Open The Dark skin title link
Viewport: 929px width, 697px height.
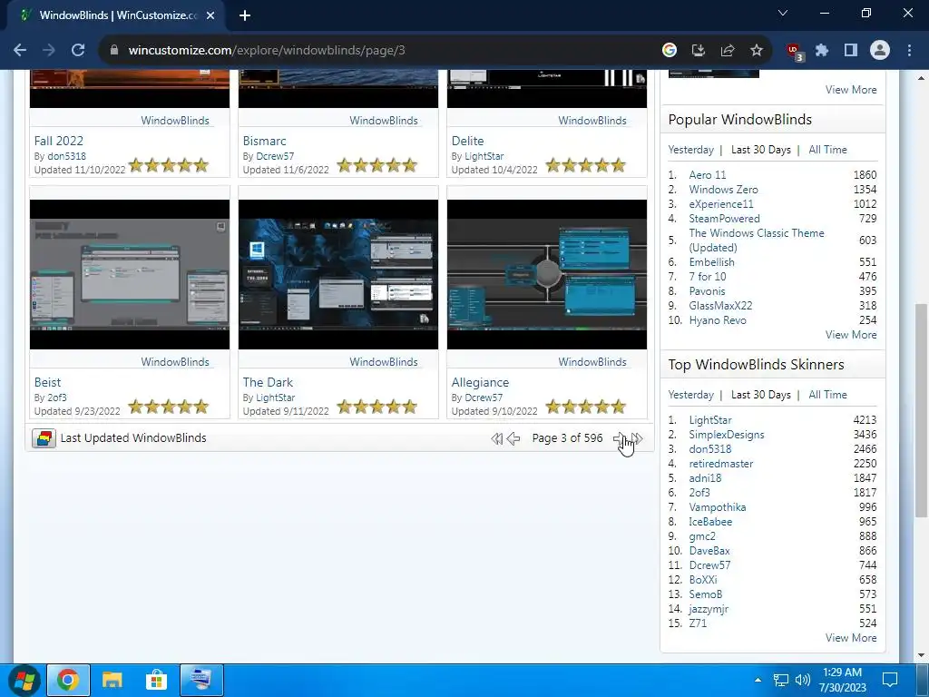pos(268,382)
